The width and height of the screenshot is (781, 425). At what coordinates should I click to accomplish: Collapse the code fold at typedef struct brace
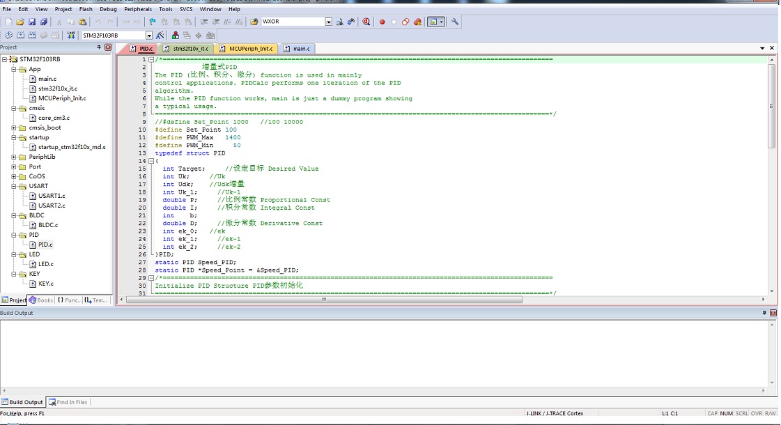tap(151, 161)
